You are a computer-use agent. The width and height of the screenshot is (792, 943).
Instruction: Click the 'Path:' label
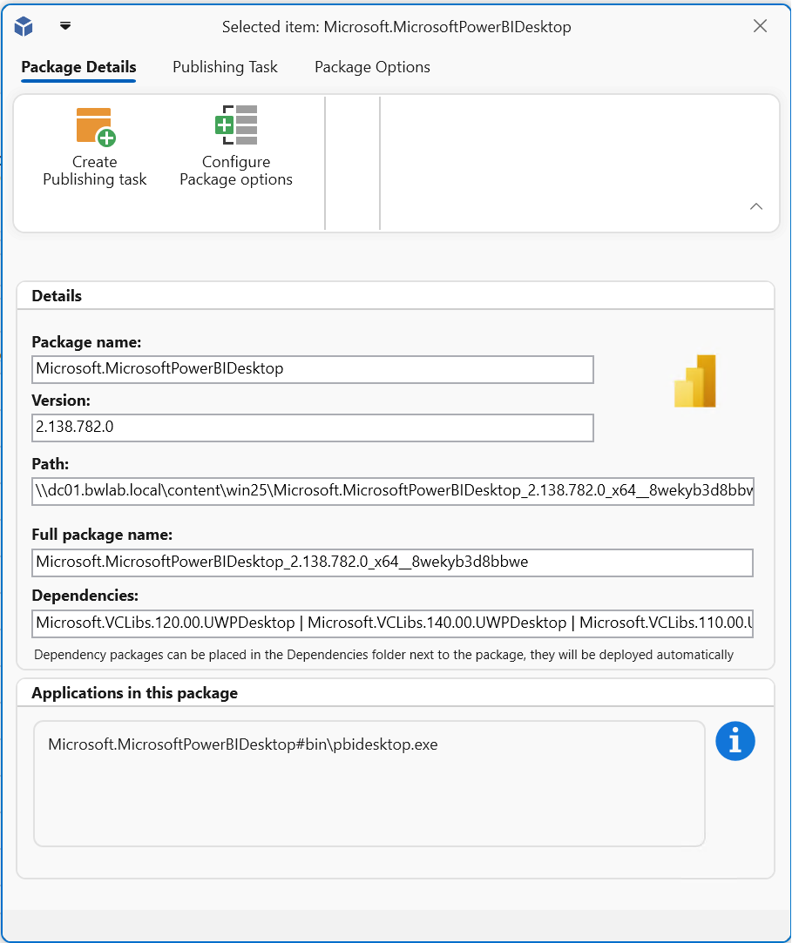point(50,464)
